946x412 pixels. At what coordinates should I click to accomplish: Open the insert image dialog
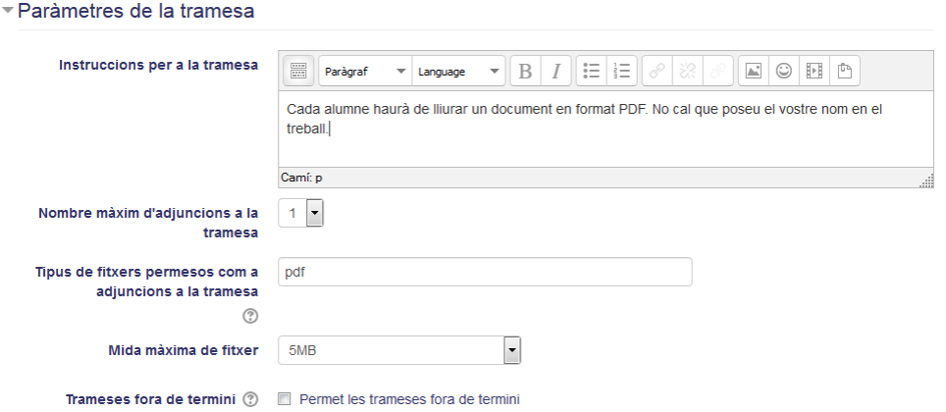(x=753, y=72)
